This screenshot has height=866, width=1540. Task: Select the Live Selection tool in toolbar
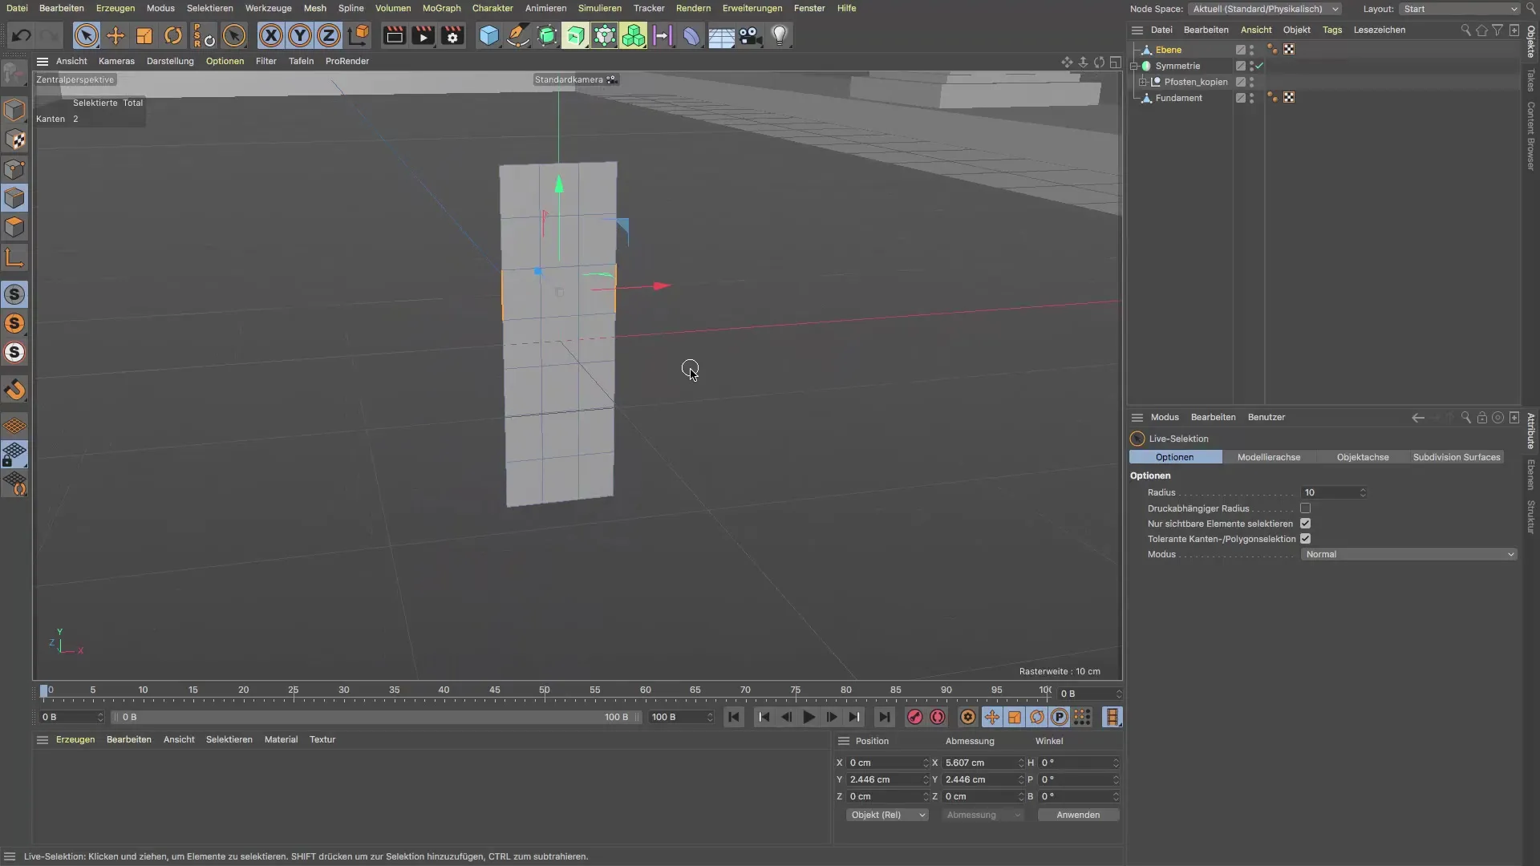pyautogui.click(x=86, y=35)
